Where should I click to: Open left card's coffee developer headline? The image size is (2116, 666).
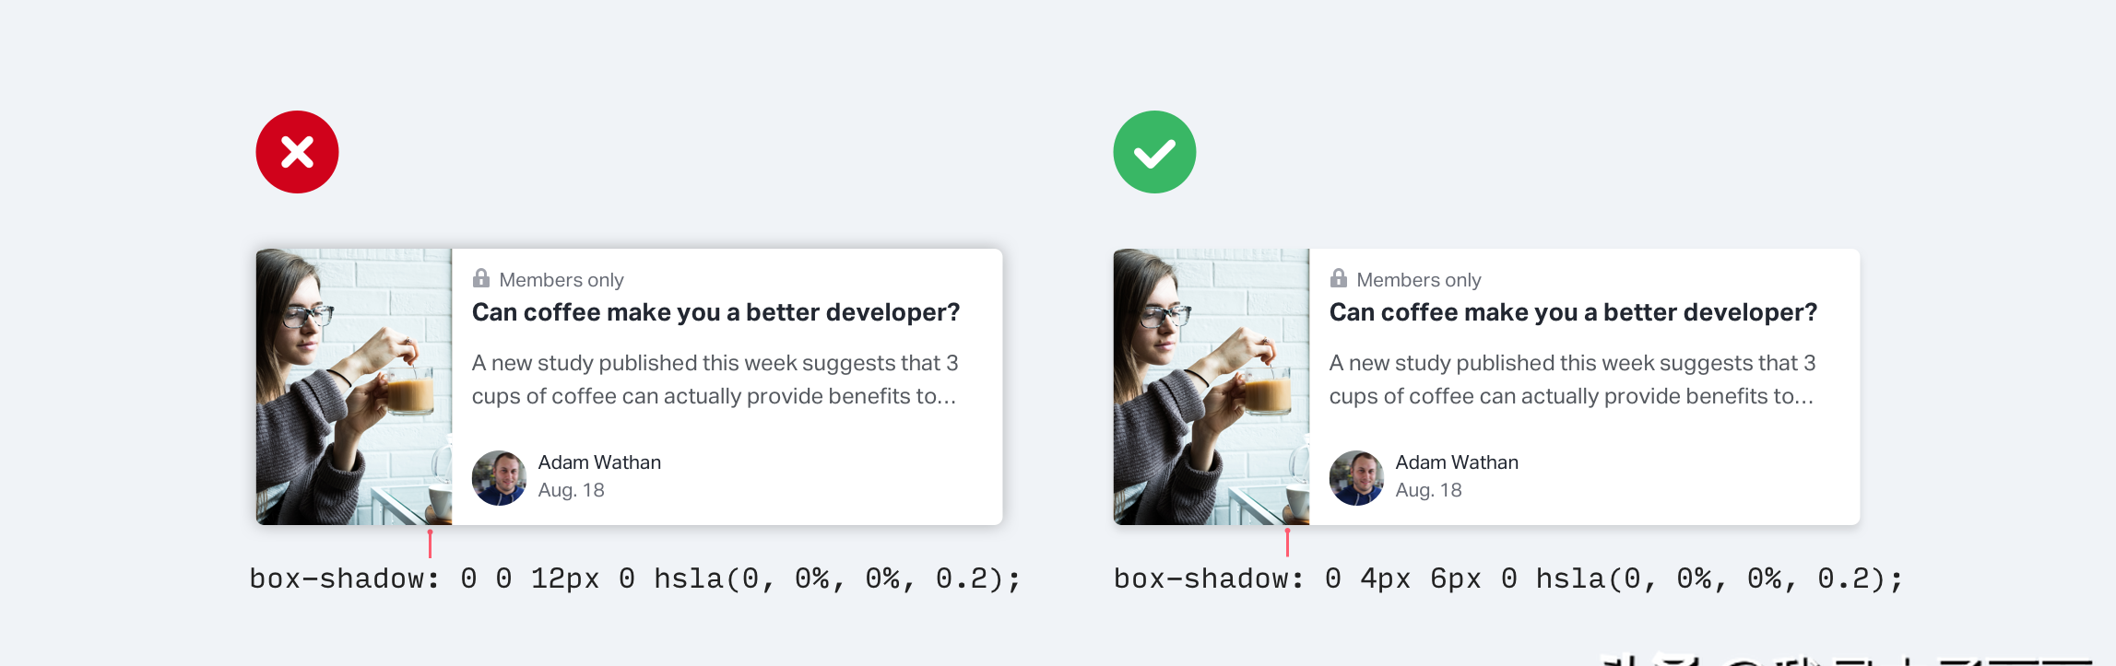coord(715,313)
